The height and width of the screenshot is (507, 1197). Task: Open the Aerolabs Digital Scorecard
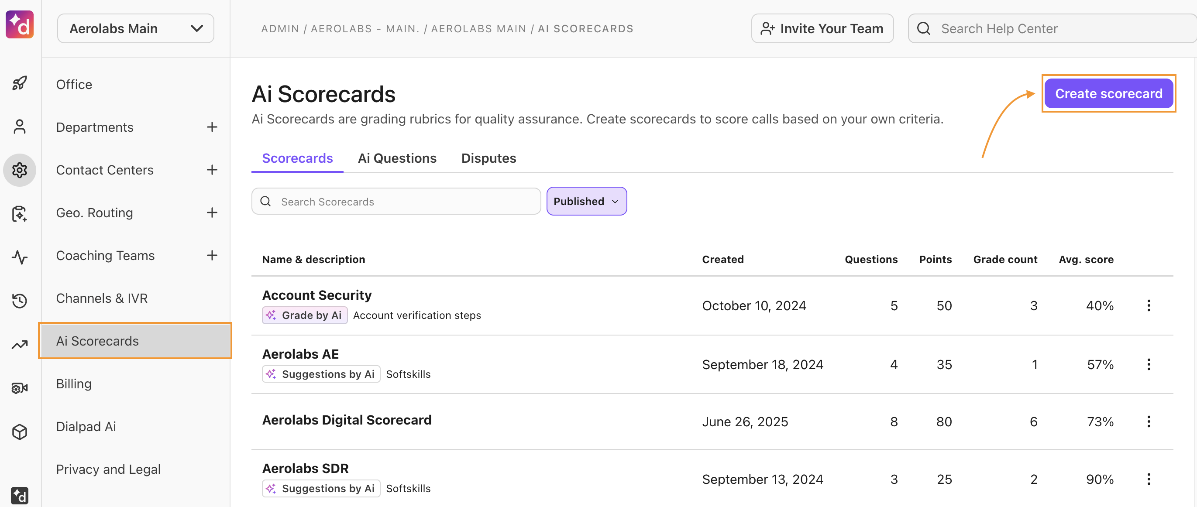coord(347,420)
